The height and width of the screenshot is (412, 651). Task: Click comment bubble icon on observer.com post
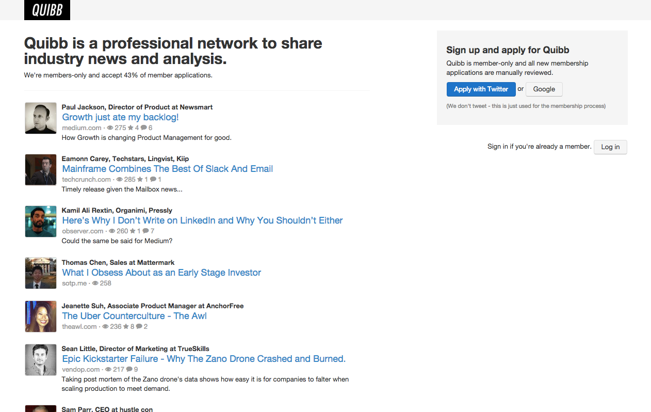tap(145, 231)
